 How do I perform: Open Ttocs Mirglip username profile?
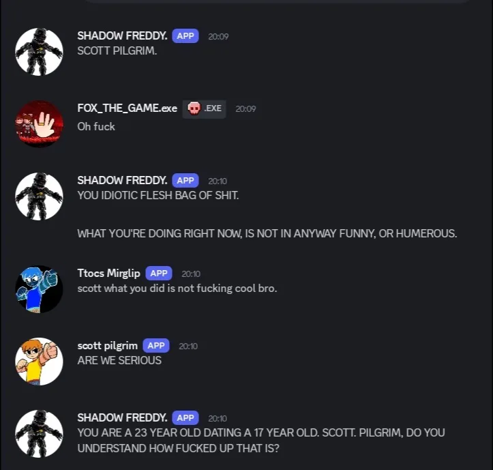109,273
